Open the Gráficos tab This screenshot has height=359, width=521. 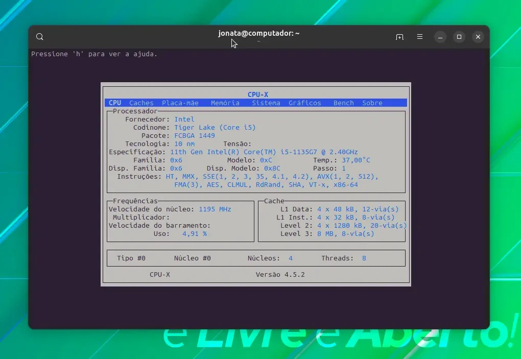tap(305, 103)
